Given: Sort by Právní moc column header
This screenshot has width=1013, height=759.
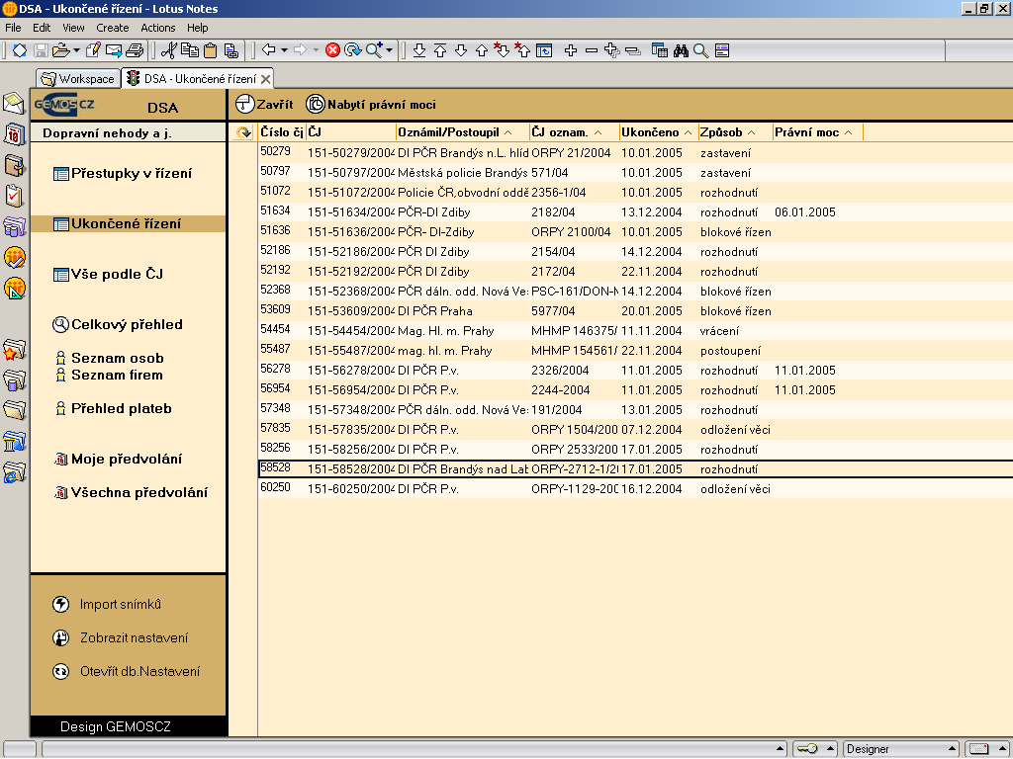Looking at the screenshot, I should [818, 132].
